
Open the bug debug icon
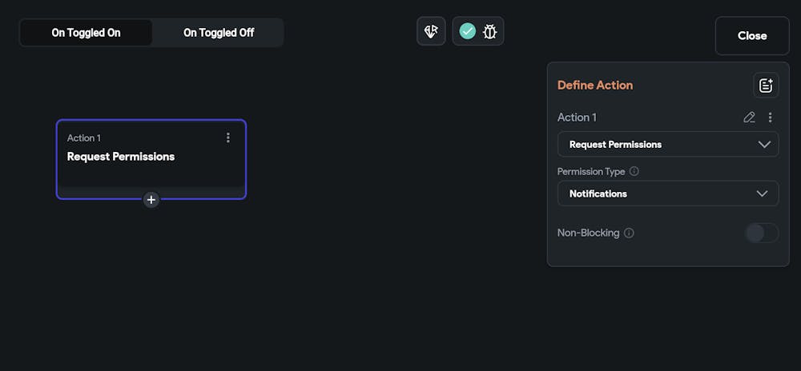489,31
